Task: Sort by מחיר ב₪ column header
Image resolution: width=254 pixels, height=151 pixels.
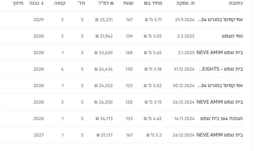Action: pyautogui.click(x=153, y=3)
